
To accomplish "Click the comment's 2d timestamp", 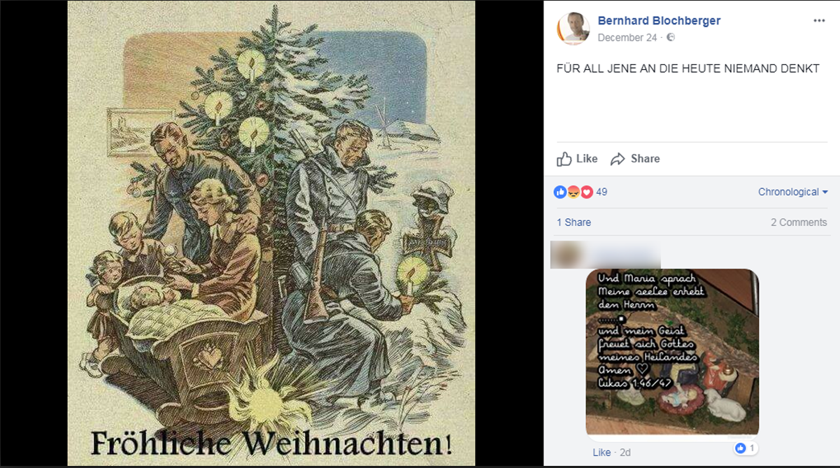I will (625, 453).
